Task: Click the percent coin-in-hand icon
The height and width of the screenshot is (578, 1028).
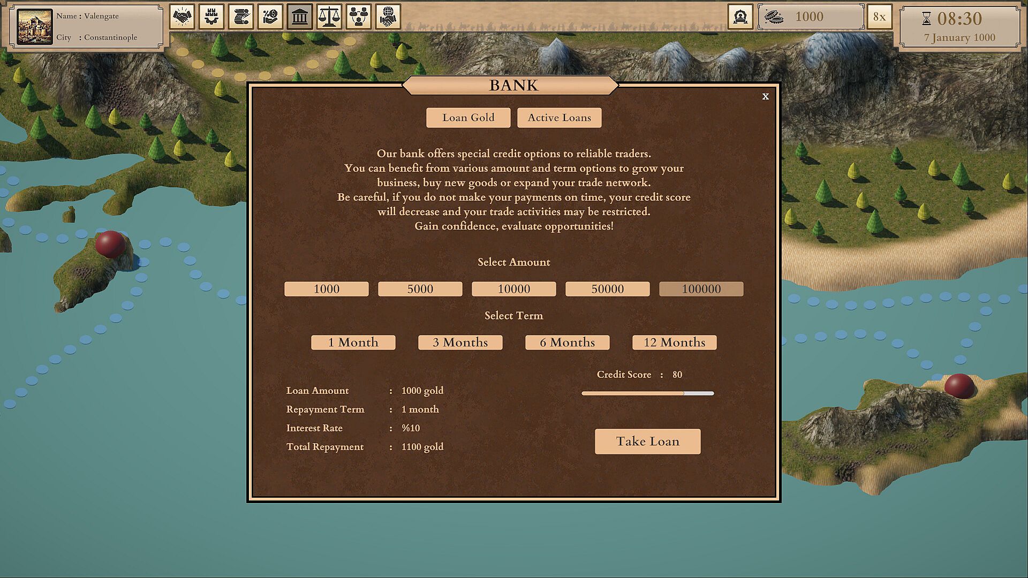Action: pyautogui.click(x=270, y=17)
